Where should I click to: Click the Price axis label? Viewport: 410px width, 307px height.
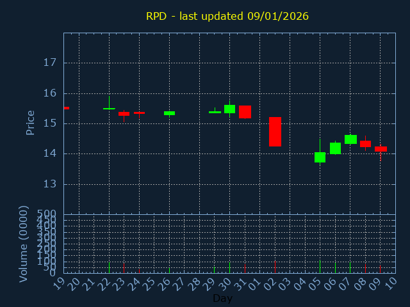(x=30, y=122)
